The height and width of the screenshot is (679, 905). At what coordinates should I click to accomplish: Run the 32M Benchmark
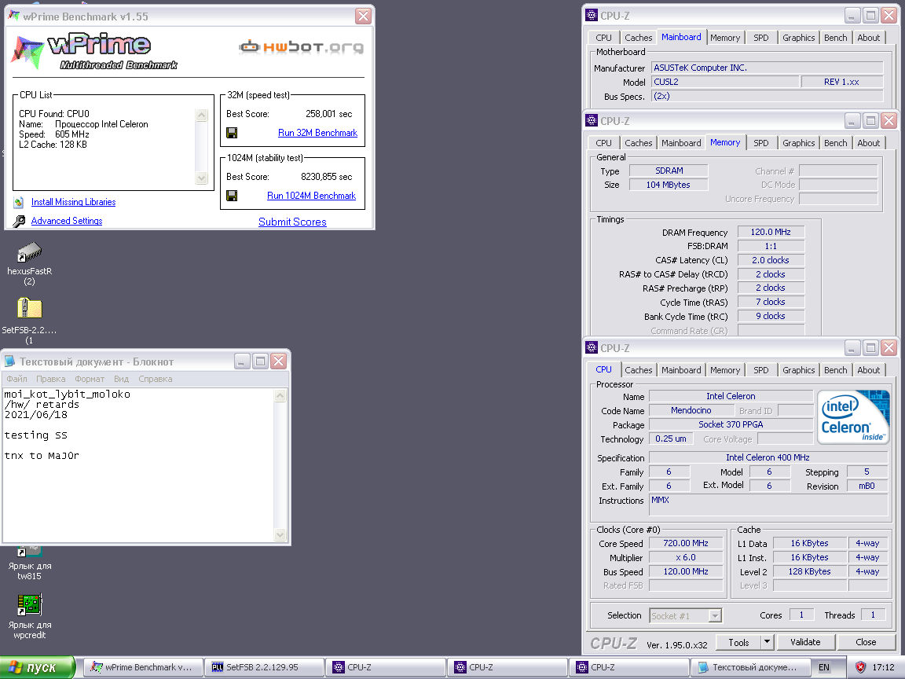point(317,133)
